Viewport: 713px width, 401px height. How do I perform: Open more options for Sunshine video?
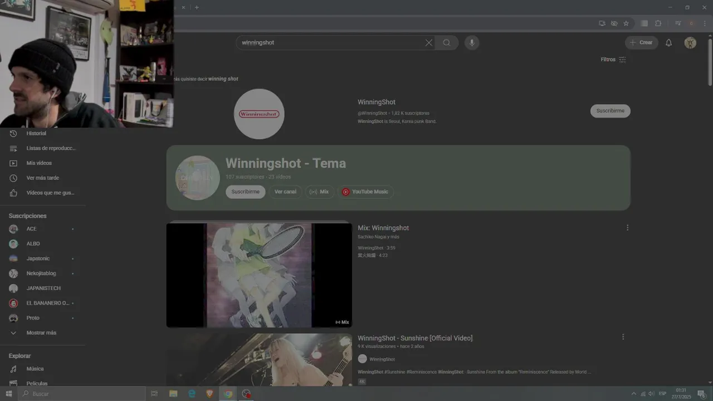coord(623,337)
